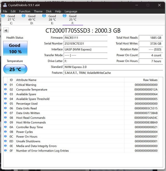
Task: Click the ID column header
Action: (x=11, y=80)
